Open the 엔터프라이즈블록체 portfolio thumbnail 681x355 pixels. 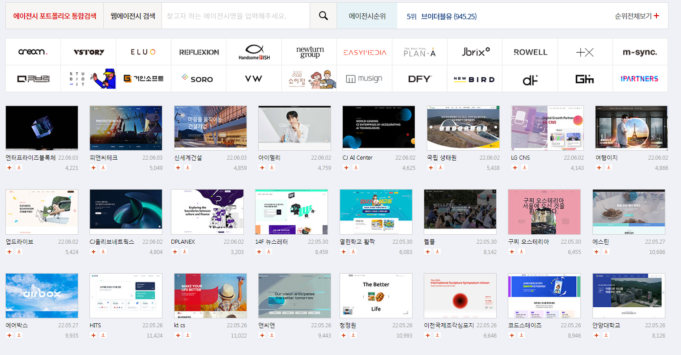[42, 128]
